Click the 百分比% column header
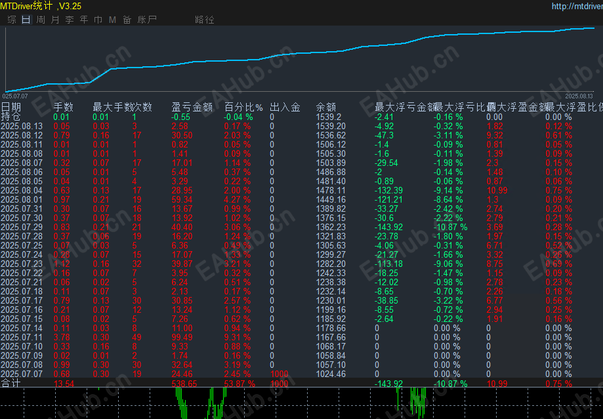Image resolution: width=603 pixels, height=419 pixels. point(243,108)
